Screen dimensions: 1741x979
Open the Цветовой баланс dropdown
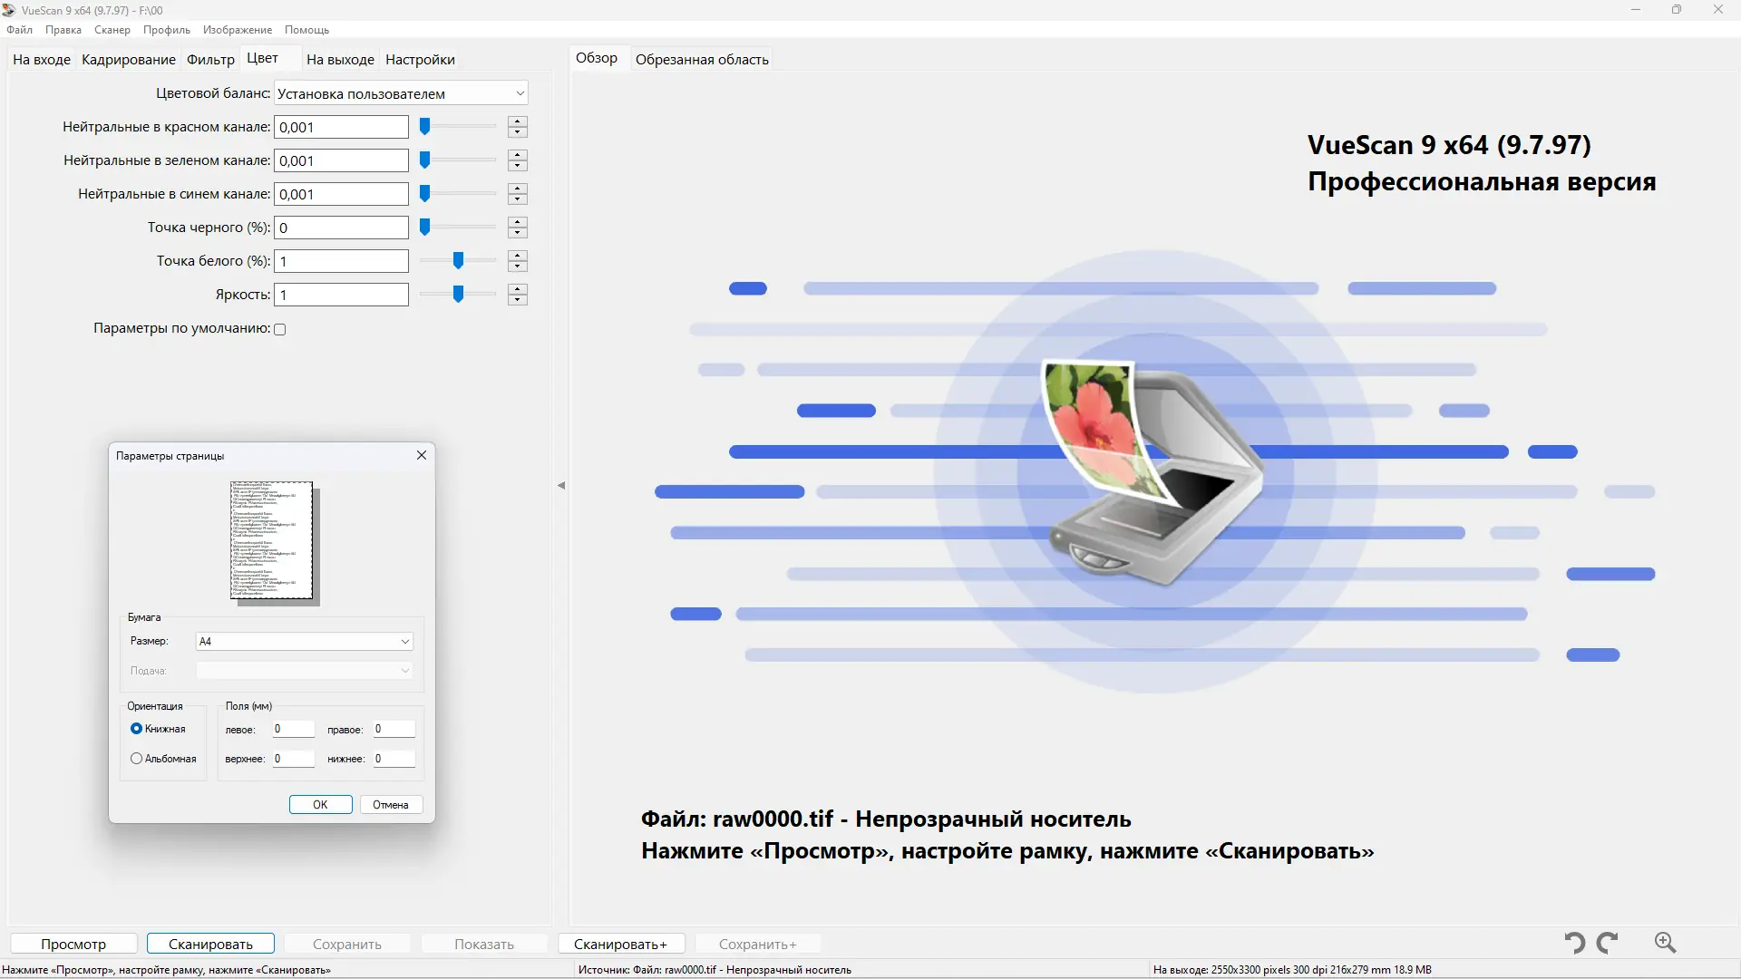tap(401, 93)
